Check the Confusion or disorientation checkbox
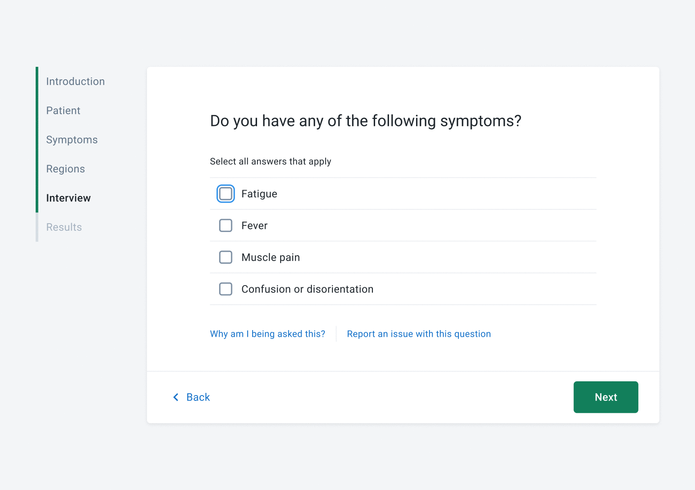The height and width of the screenshot is (490, 695). (x=225, y=289)
